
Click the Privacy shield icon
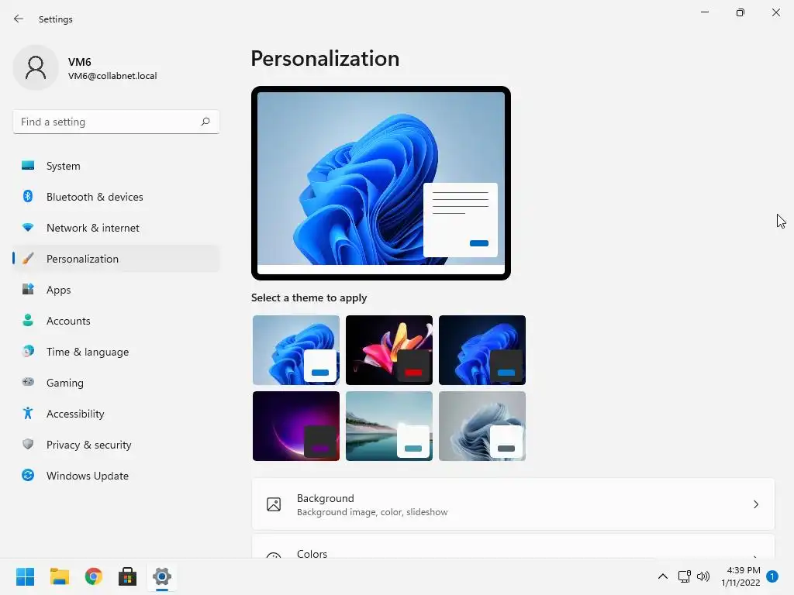(x=28, y=444)
